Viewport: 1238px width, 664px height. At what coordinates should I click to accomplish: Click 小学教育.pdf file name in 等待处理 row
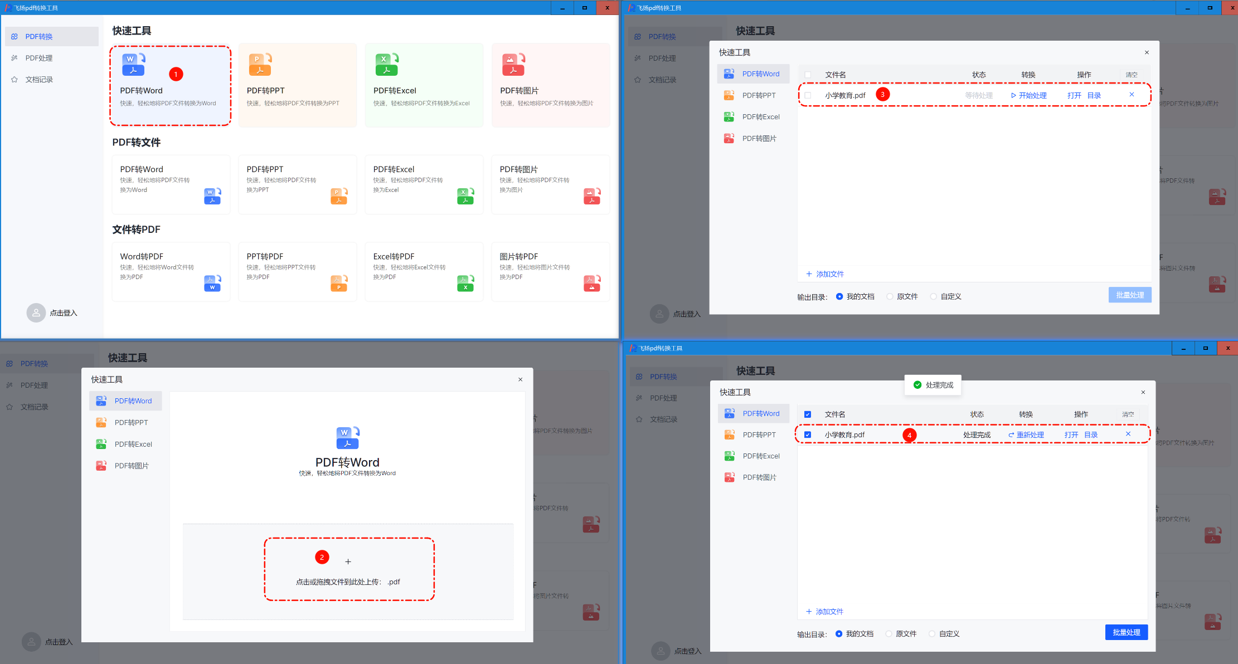click(845, 95)
